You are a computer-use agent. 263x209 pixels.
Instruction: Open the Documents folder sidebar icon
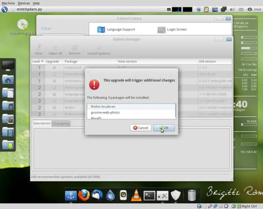(x=8, y=93)
